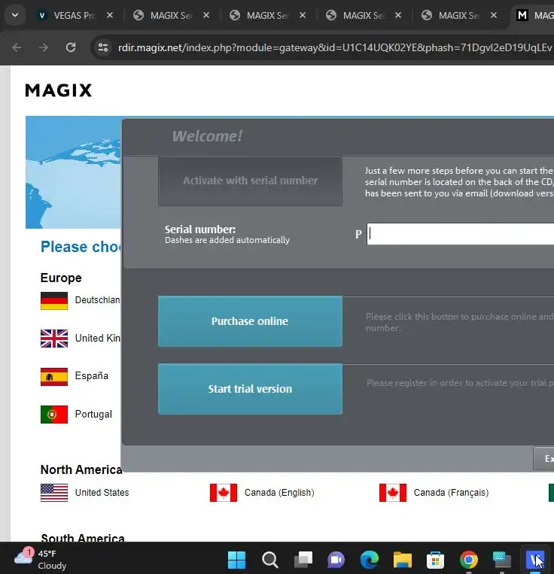Screen dimensions: 554x574
Task: Select the active MAG tab with M icon
Action: [x=533, y=15]
